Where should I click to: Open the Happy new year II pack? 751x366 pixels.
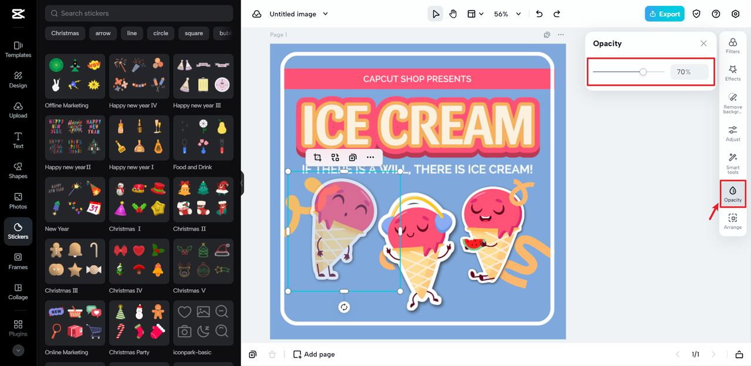[x=75, y=143]
